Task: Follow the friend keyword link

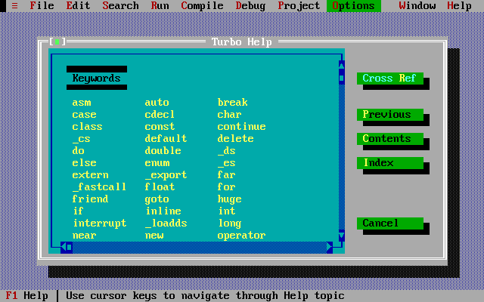Action: click(x=90, y=199)
